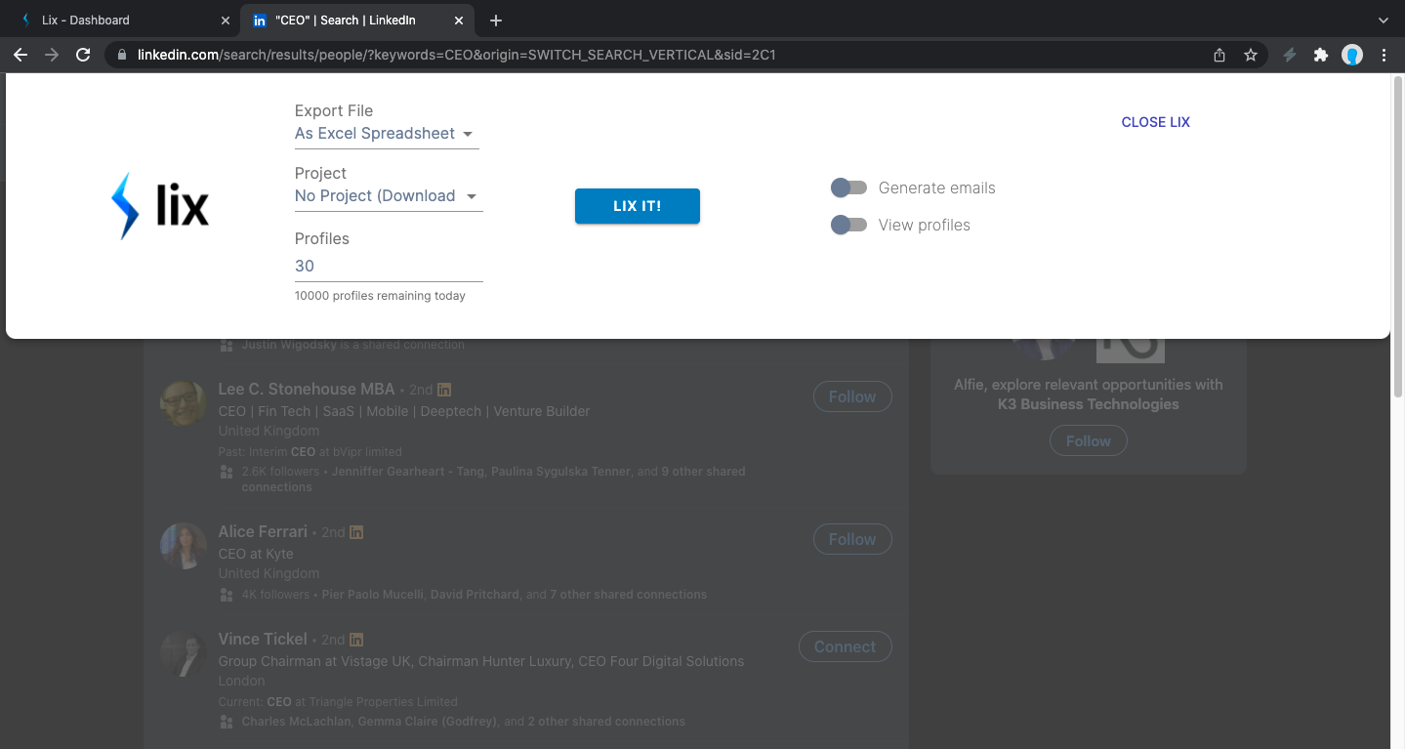This screenshot has width=1405, height=749.
Task: Open a new browser tab
Action: point(496,20)
